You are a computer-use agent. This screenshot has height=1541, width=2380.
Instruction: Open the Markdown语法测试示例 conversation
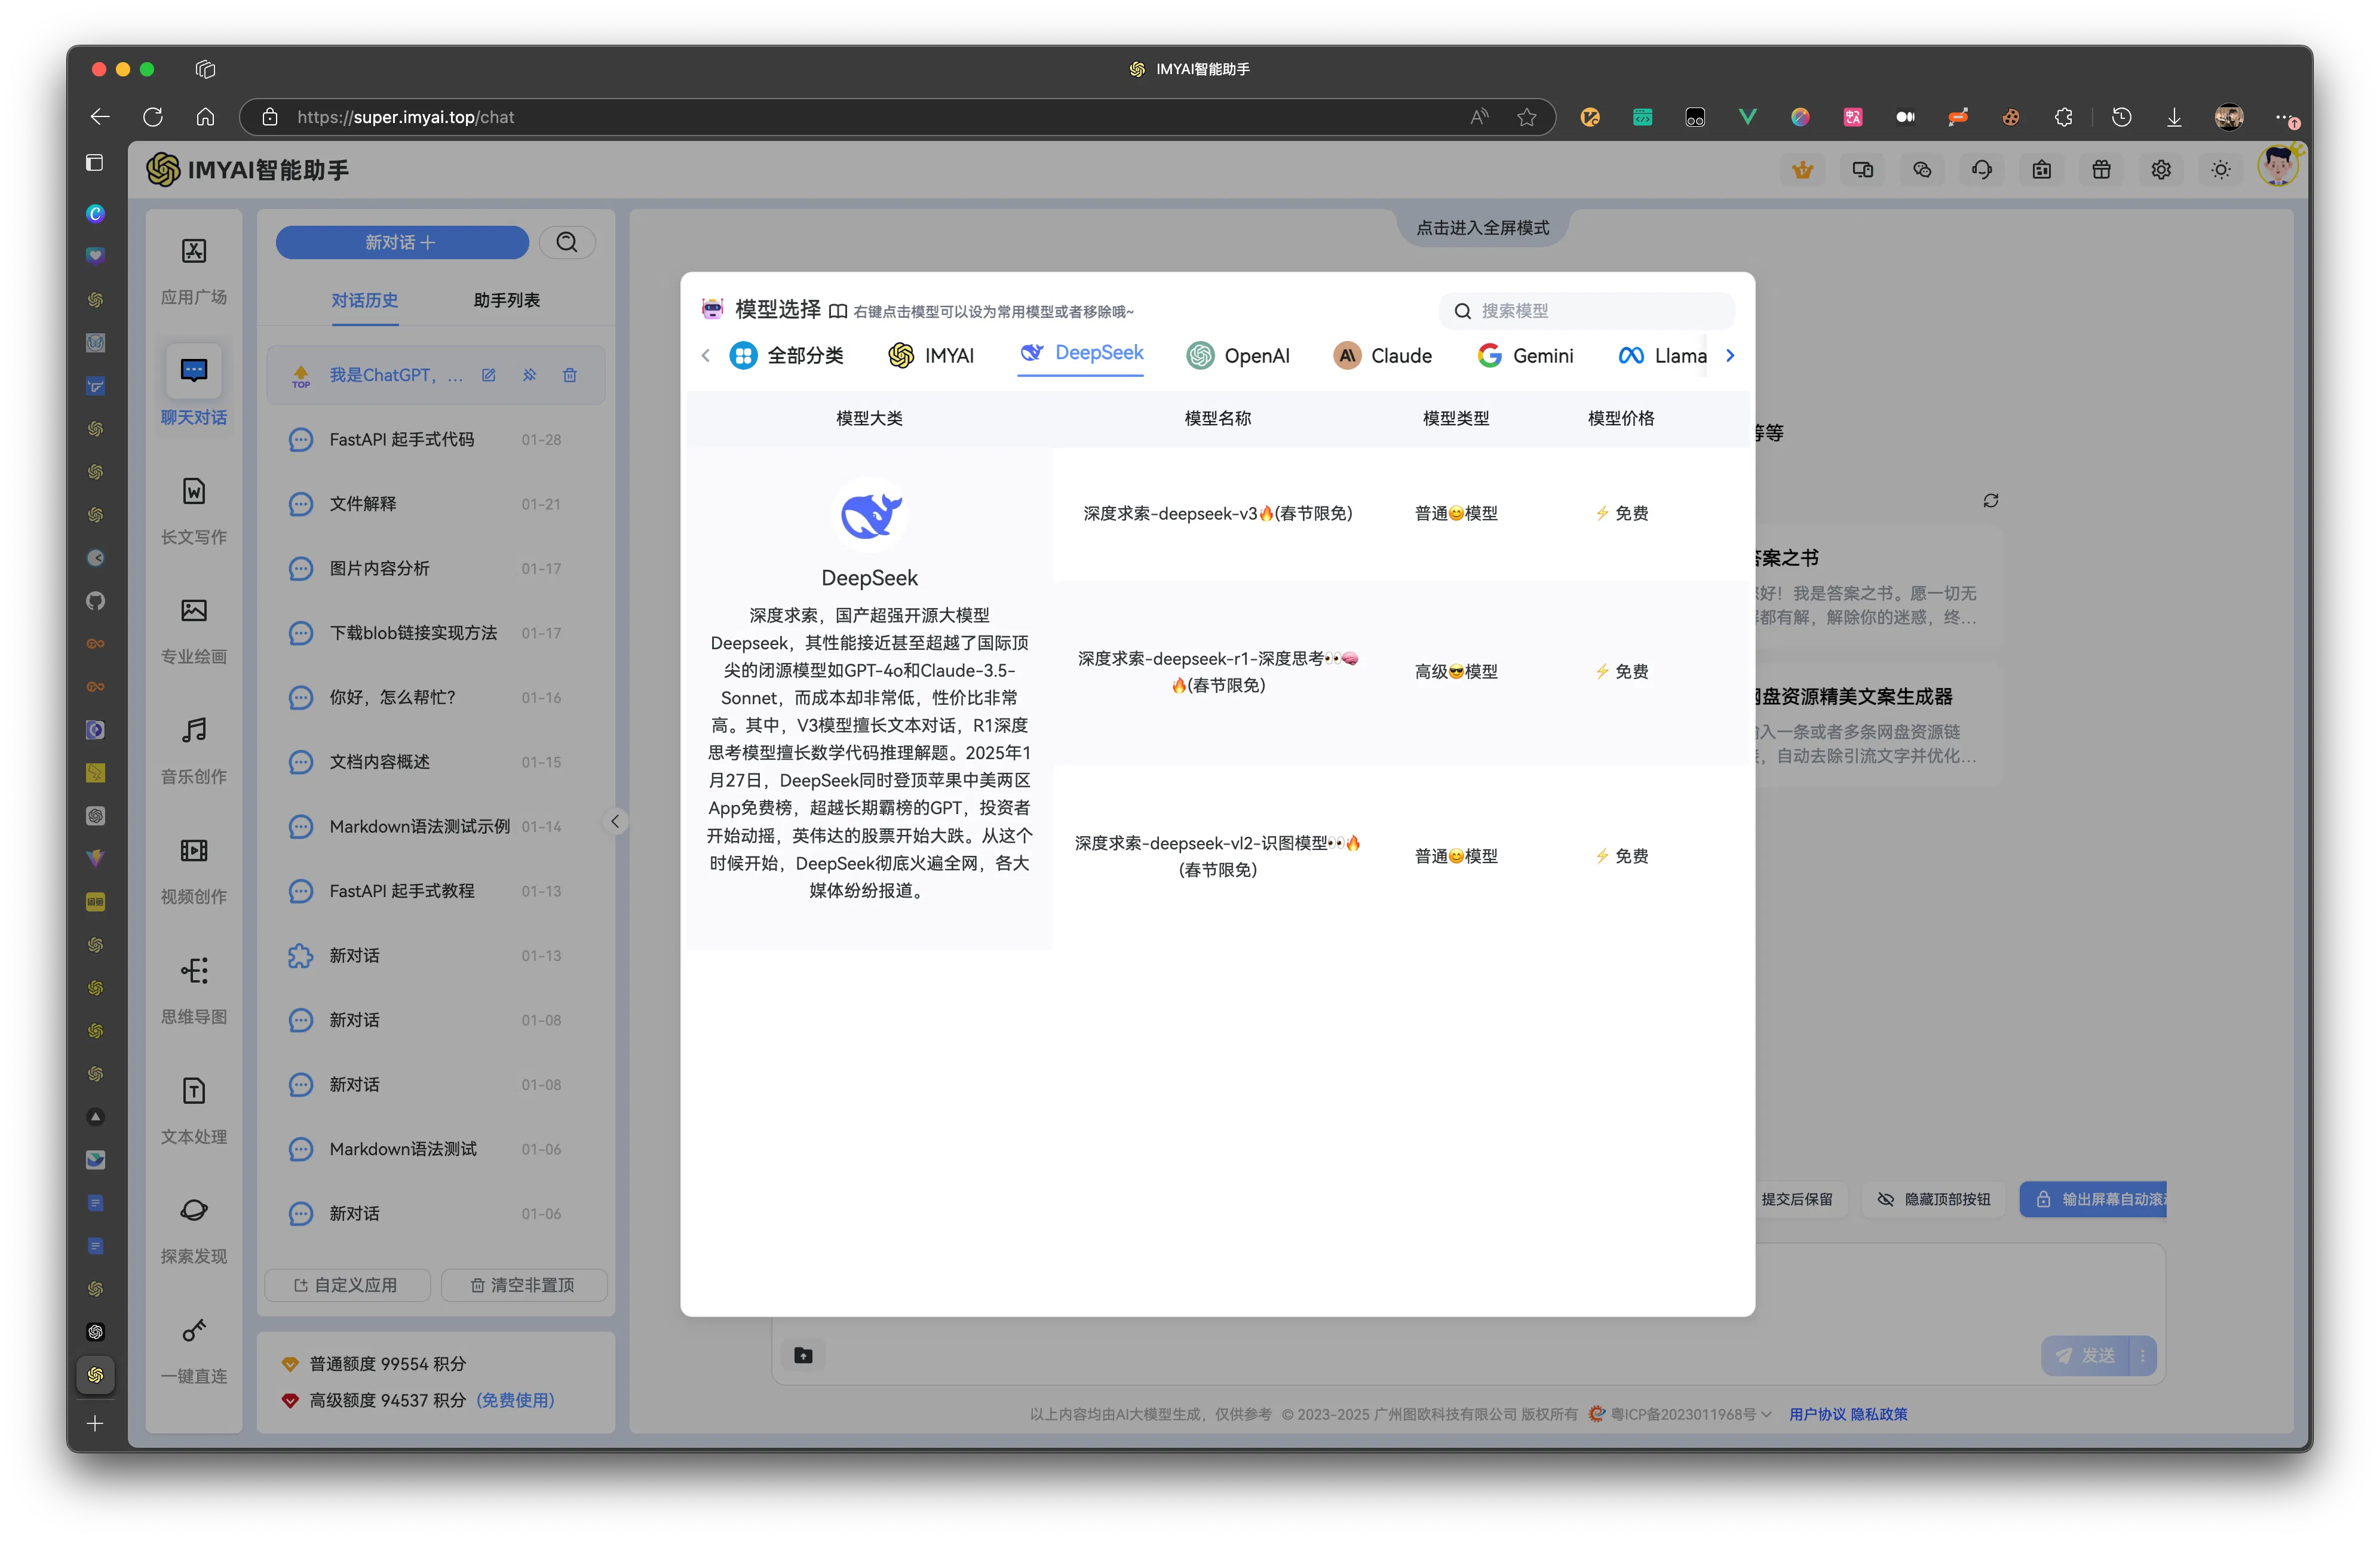tap(435, 826)
